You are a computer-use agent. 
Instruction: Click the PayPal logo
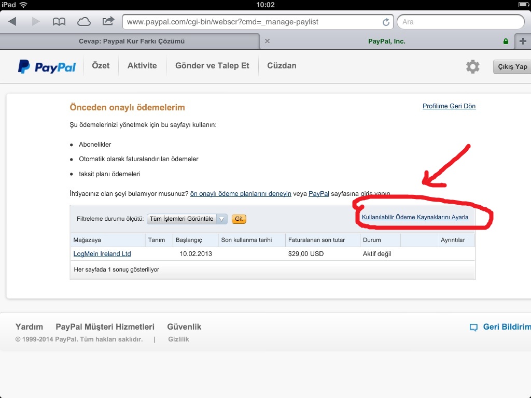point(47,66)
